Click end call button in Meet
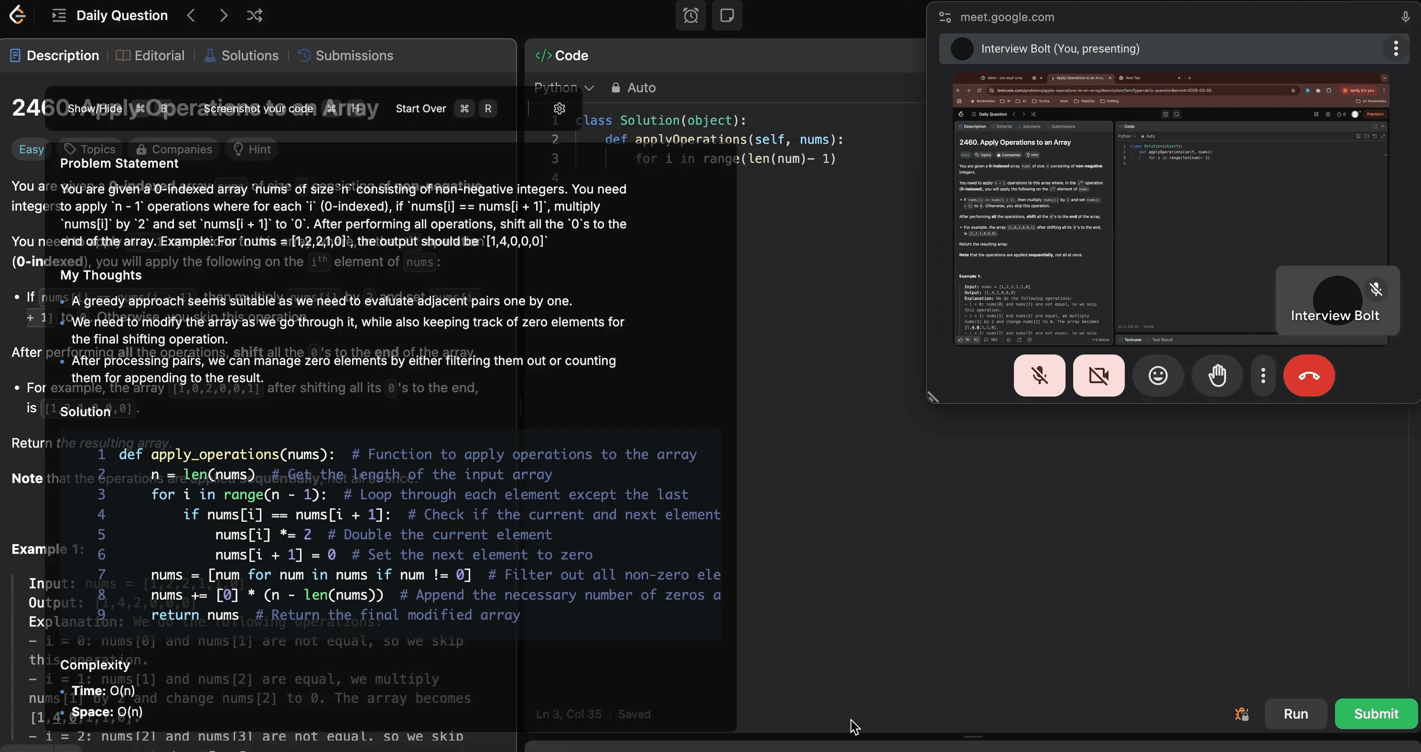 point(1308,375)
